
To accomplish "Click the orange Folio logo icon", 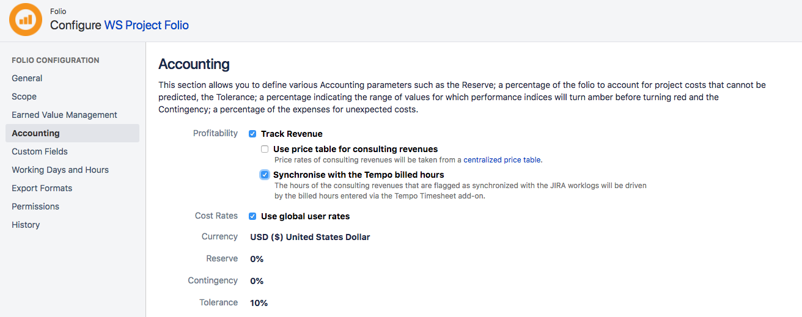I will coord(26,20).
